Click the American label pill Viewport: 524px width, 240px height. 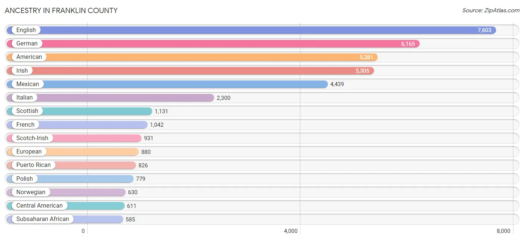click(29, 57)
